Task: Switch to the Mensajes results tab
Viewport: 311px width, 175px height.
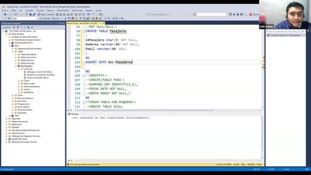Action: pos(73,114)
